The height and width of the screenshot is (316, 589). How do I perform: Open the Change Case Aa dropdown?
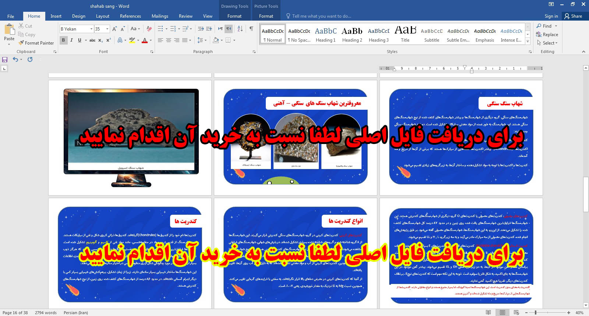click(135, 29)
